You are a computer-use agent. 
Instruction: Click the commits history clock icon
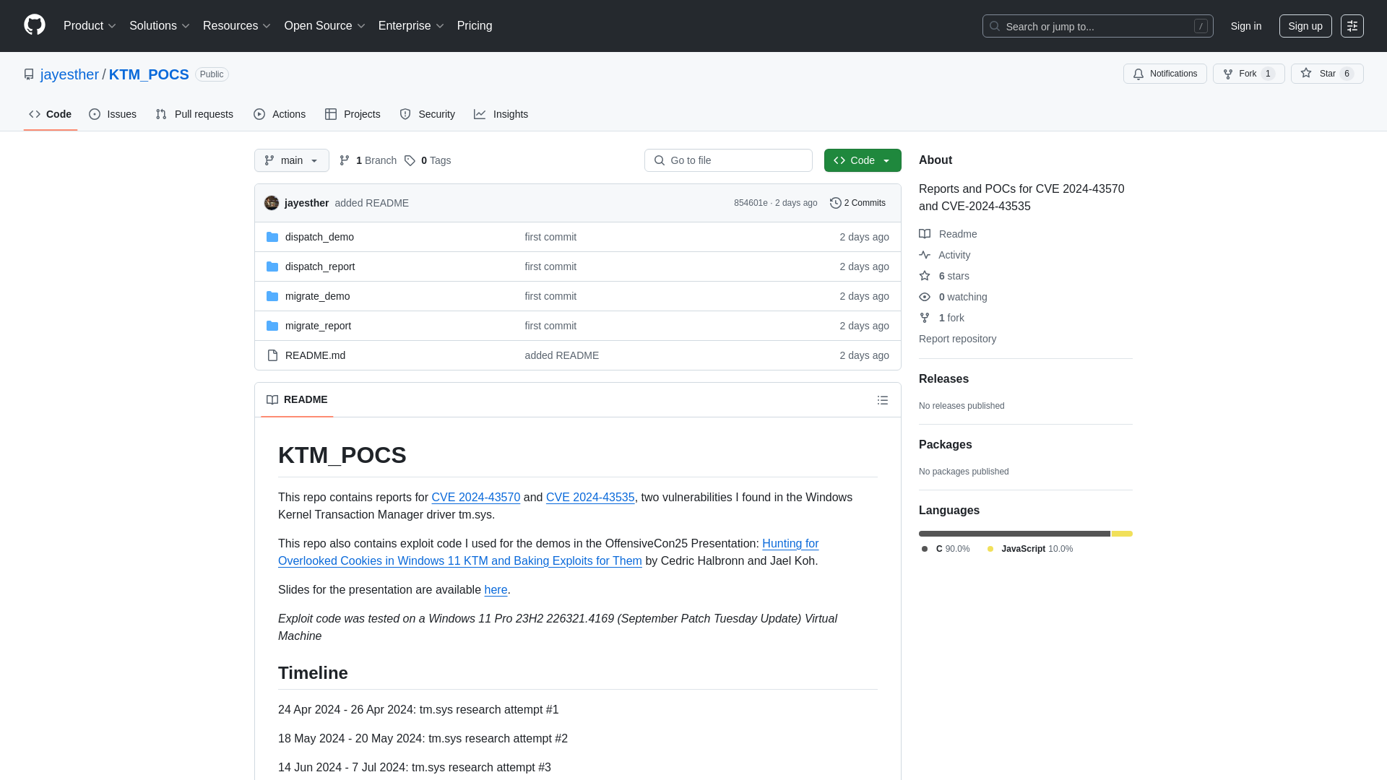coord(836,203)
